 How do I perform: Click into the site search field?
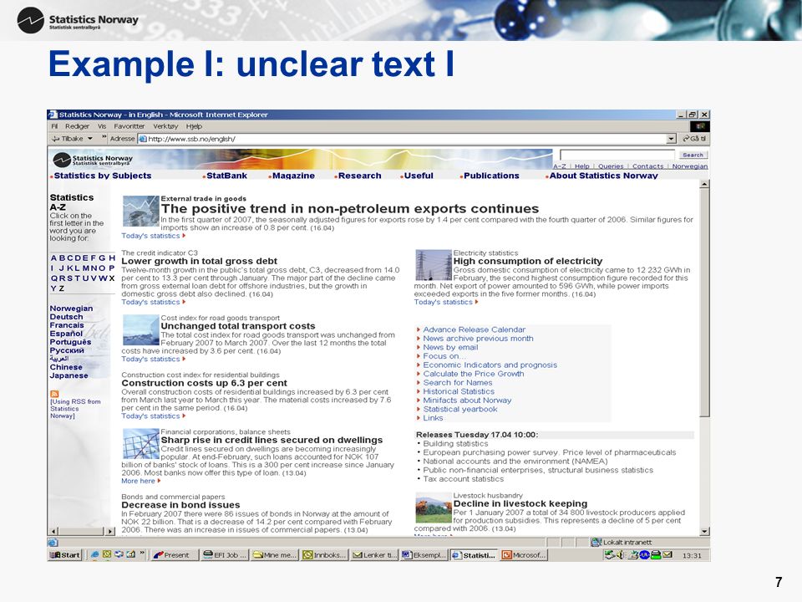tap(617, 155)
